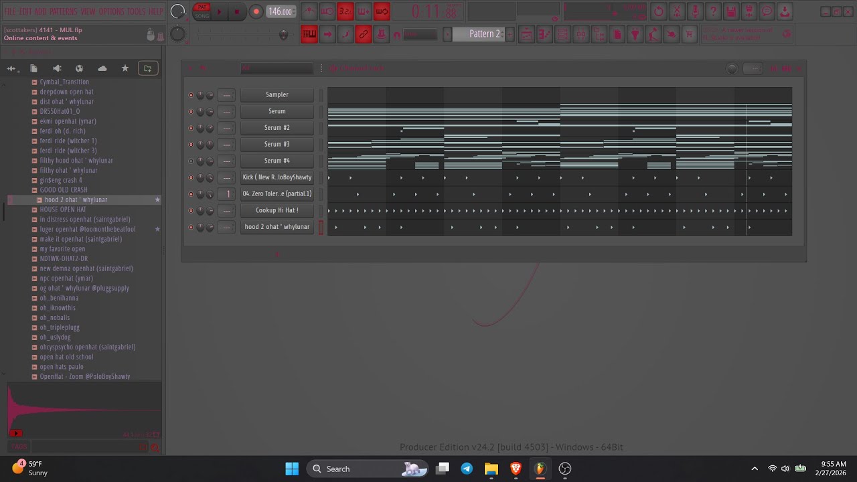Mute the hood 2 ohat channel
The image size is (857, 482).
pos(191,227)
